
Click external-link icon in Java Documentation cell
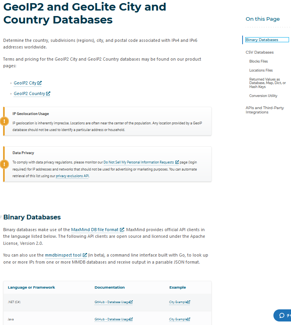(131, 319)
